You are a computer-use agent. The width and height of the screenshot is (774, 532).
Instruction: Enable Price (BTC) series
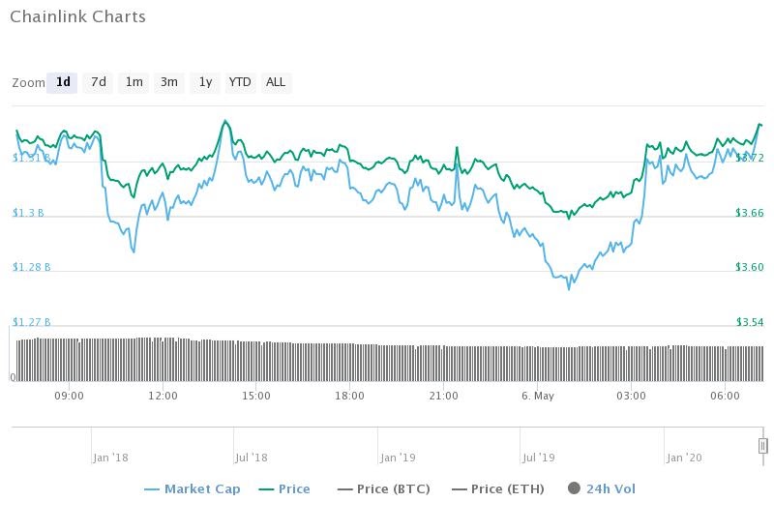(394, 489)
